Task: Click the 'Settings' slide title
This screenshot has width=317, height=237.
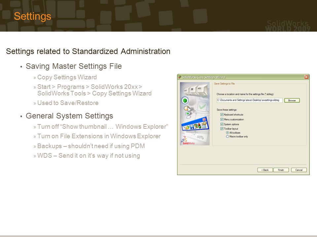Action: 32,16
